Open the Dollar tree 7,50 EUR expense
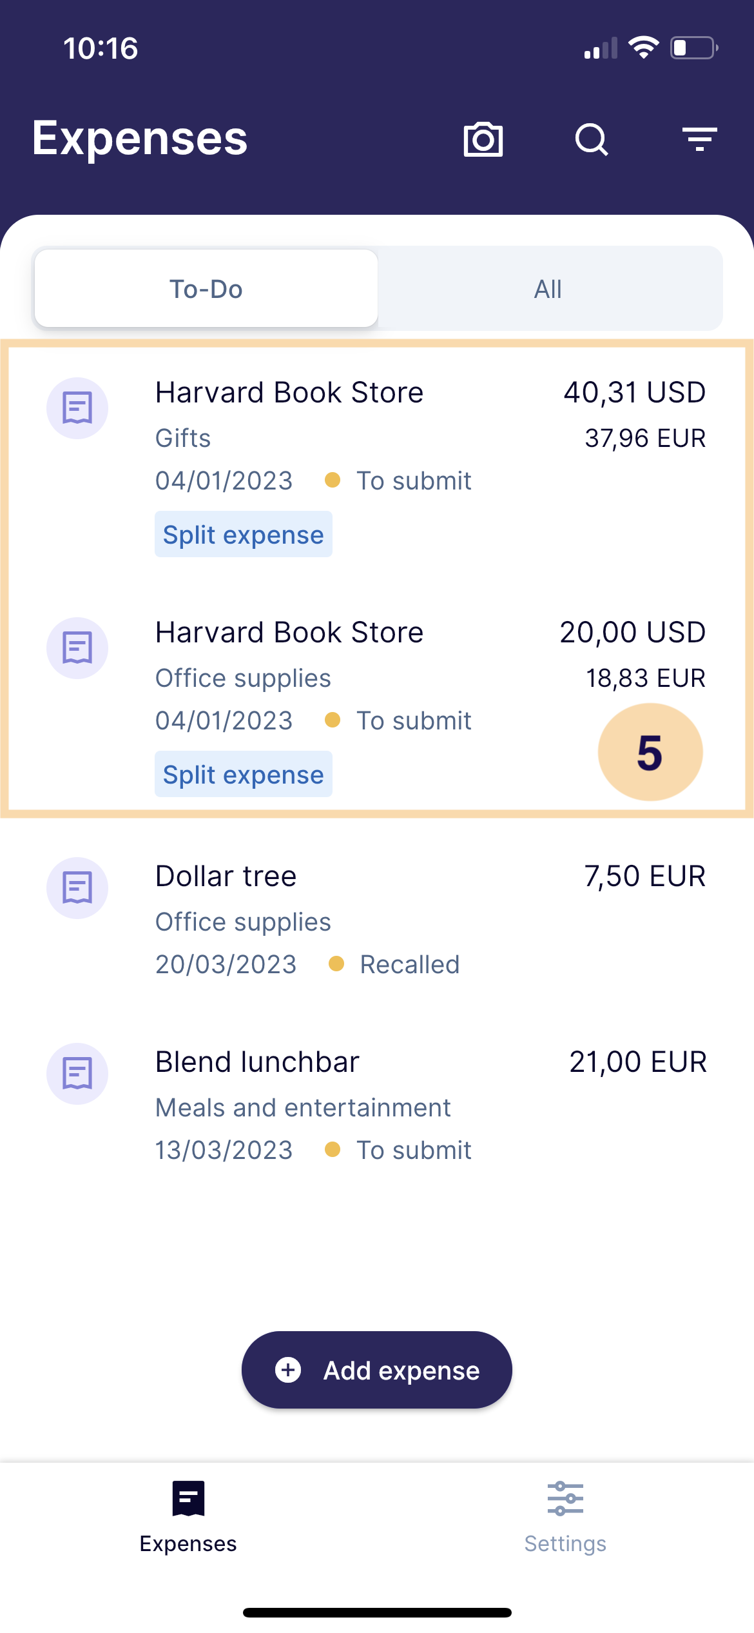 [x=226, y=876]
